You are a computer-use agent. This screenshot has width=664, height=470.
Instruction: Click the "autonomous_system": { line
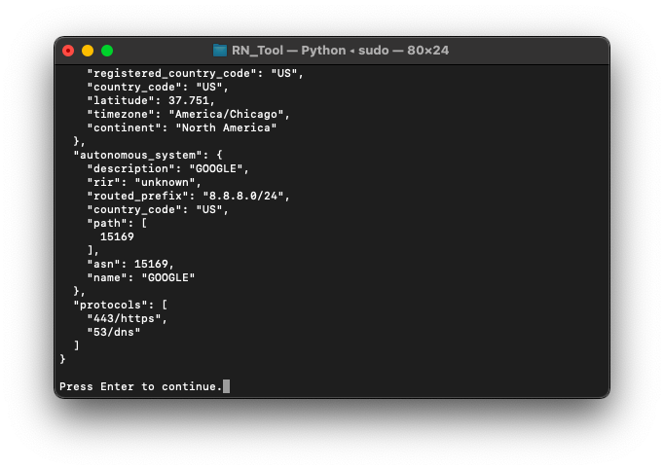[x=148, y=155]
